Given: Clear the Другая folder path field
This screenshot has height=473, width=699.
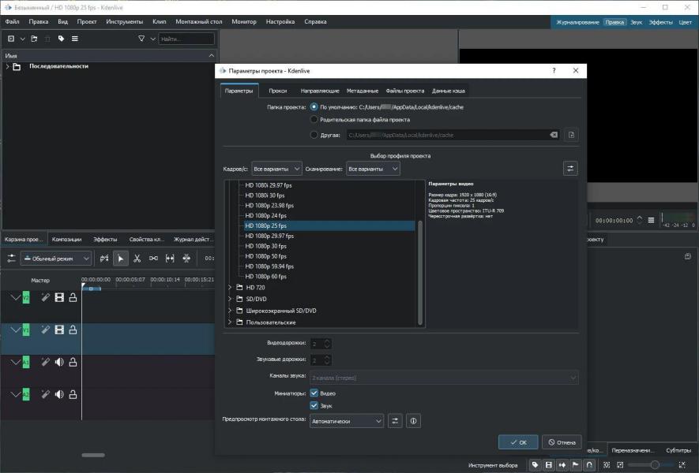Looking at the screenshot, I should (553, 135).
